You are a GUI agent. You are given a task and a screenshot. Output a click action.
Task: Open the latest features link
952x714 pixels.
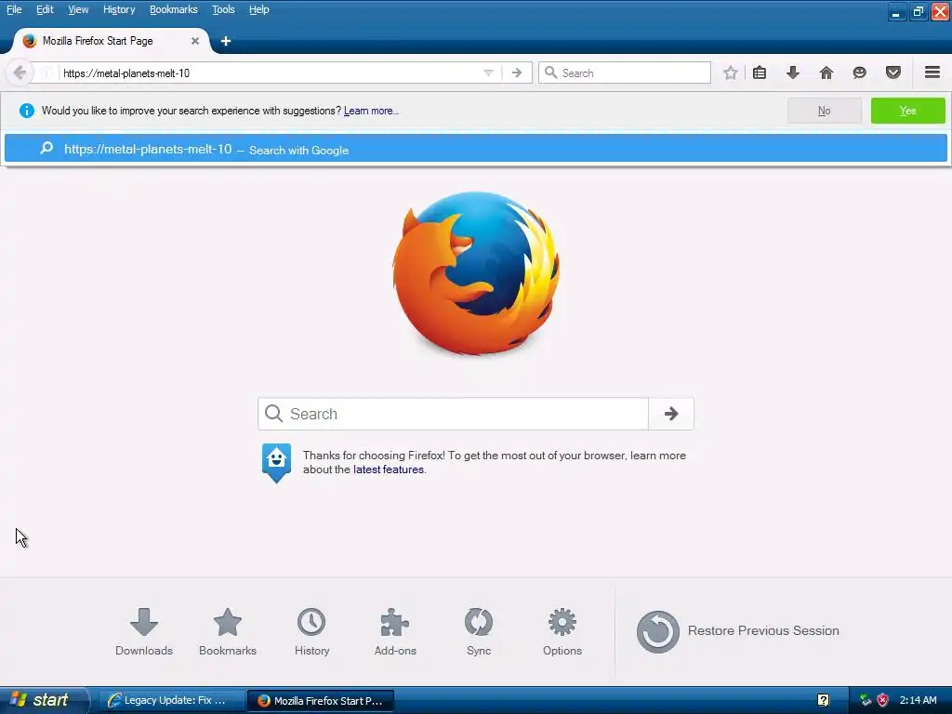[389, 469]
